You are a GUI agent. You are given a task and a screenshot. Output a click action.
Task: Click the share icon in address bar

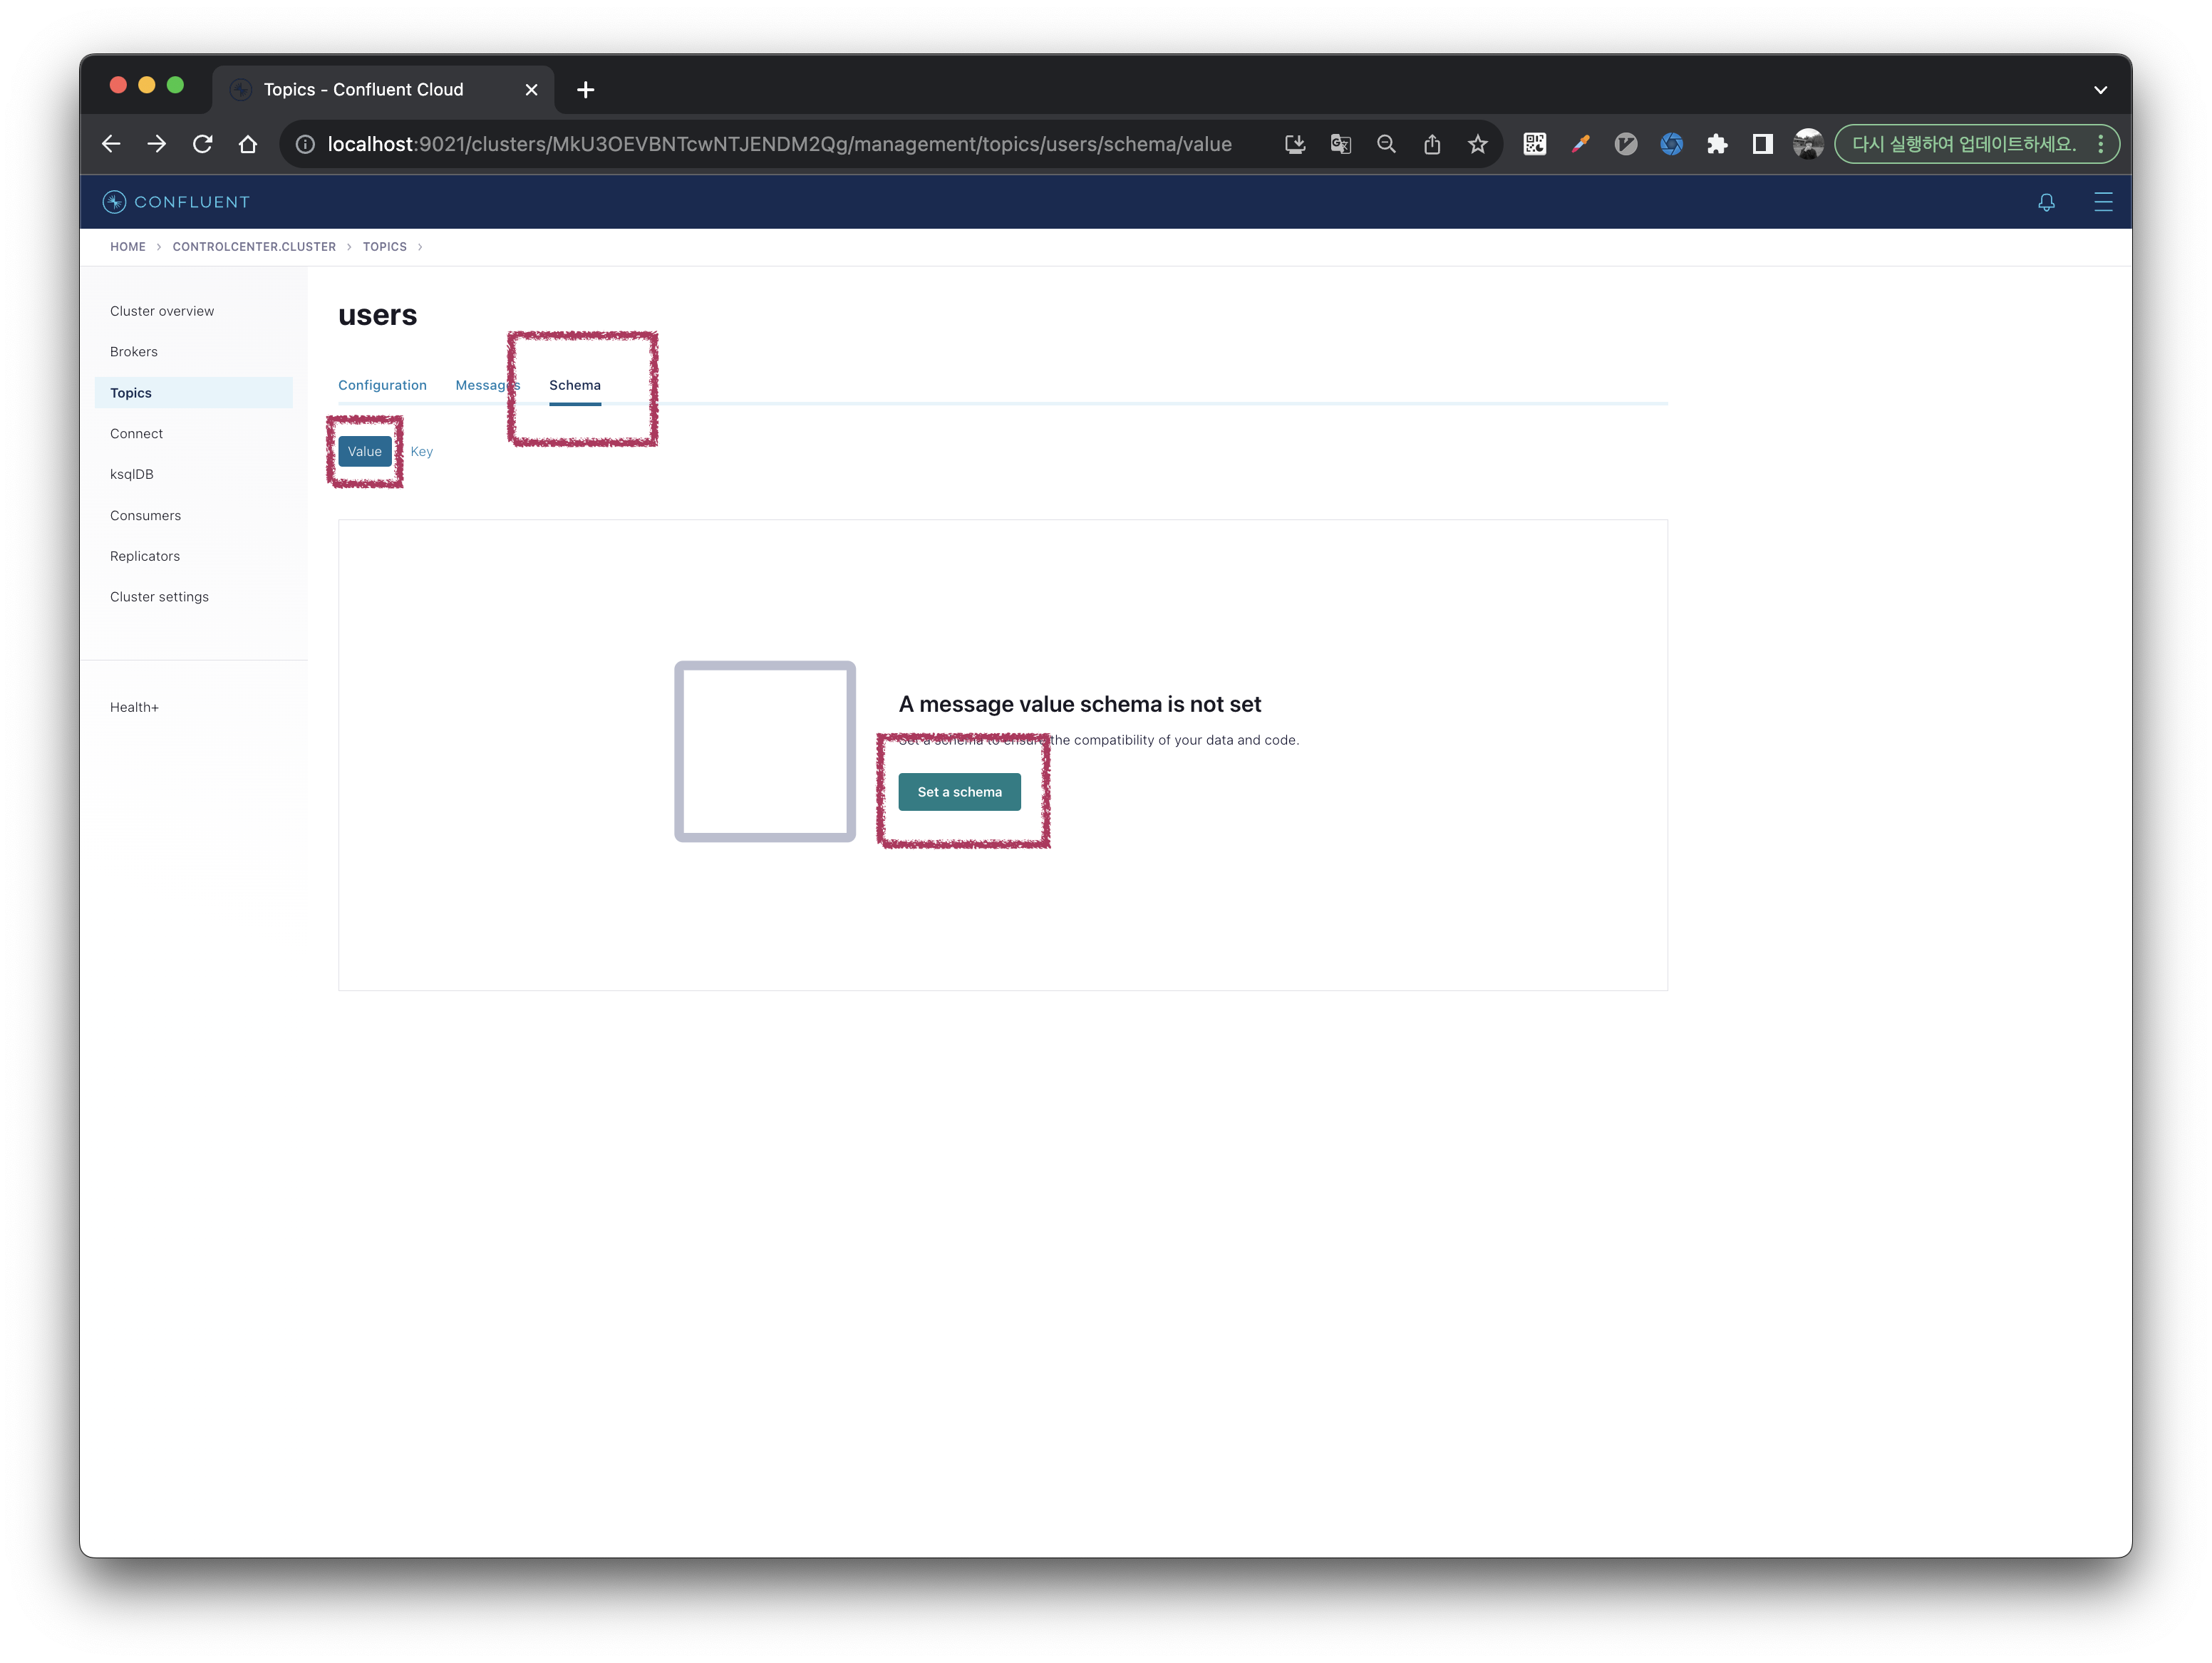1432,144
